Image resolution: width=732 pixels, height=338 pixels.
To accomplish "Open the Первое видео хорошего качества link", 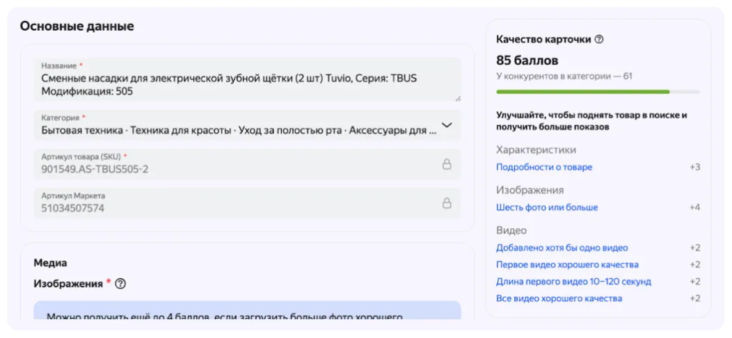I will pos(567,264).
